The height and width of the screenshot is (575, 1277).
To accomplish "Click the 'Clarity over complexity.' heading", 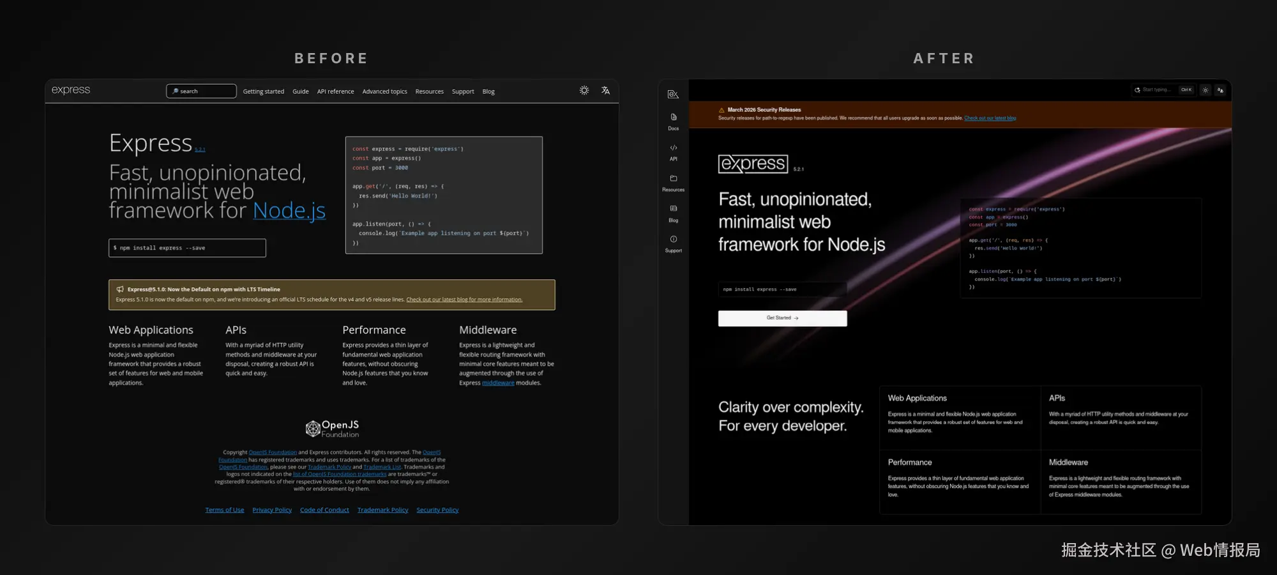I will (791, 408).
